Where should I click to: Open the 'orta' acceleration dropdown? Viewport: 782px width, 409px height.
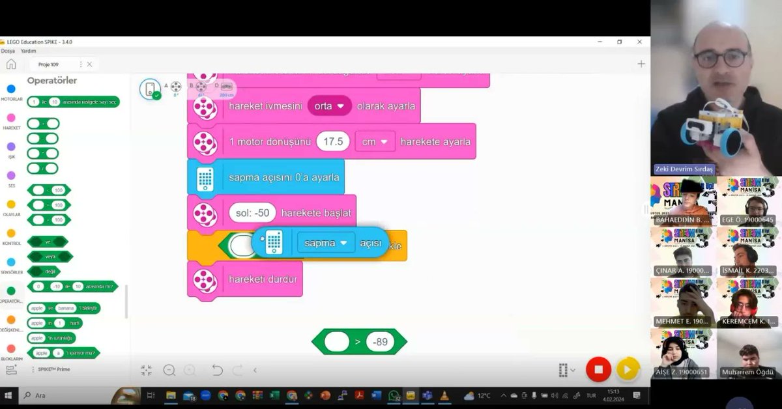pos(330,106)
